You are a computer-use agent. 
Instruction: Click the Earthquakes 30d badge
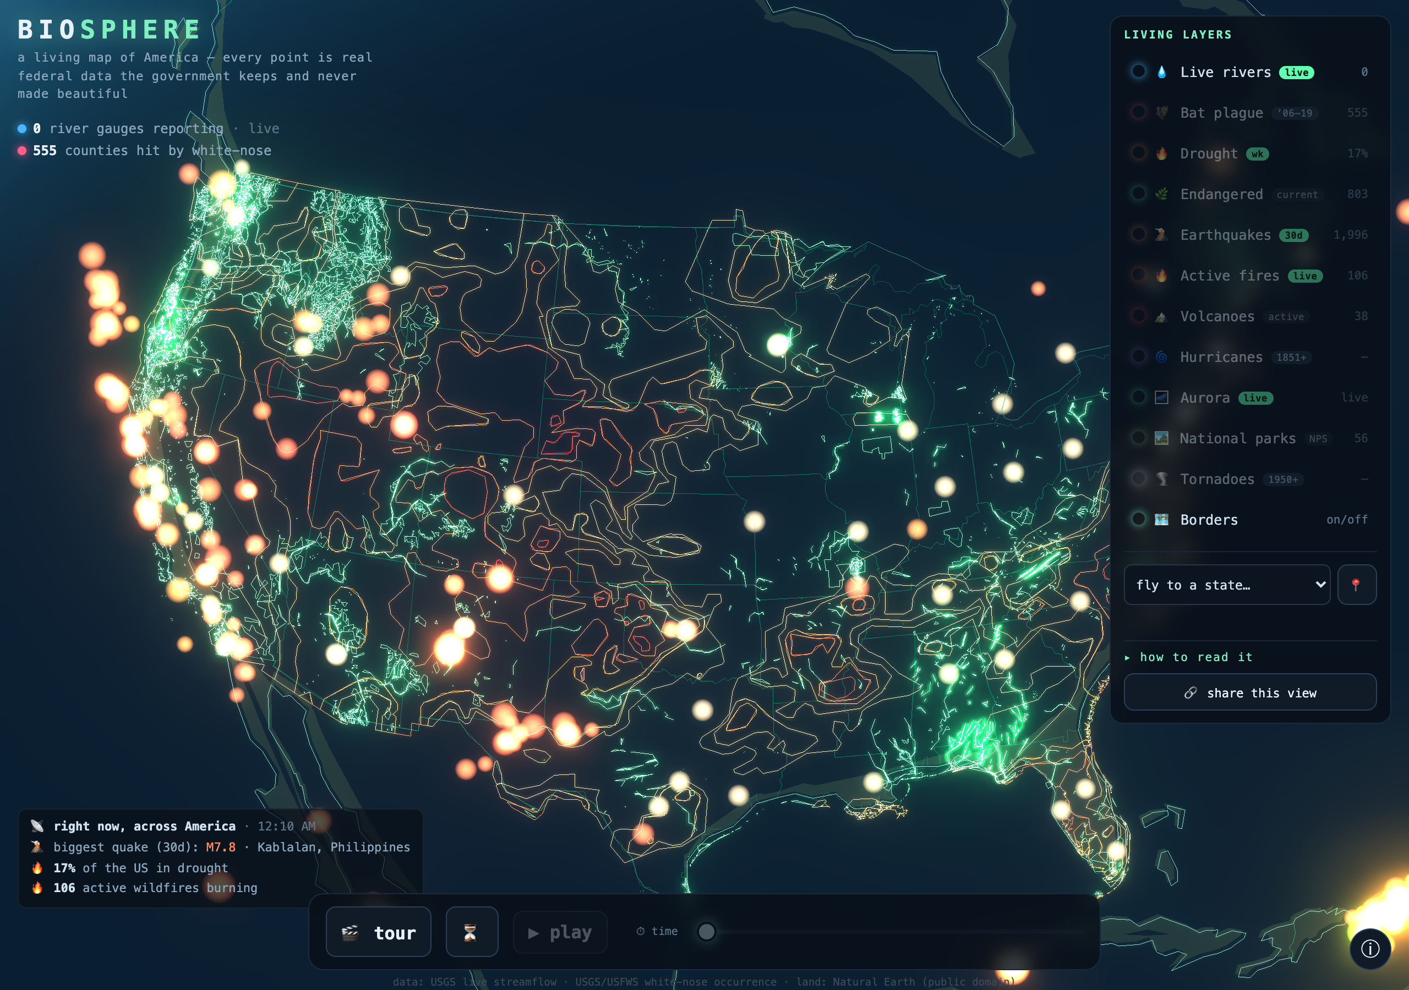point(1293,235)
